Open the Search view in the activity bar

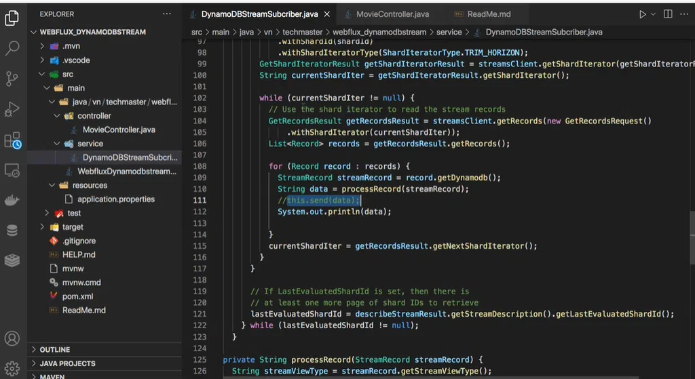pyautogui.click(x=12, y=48)
